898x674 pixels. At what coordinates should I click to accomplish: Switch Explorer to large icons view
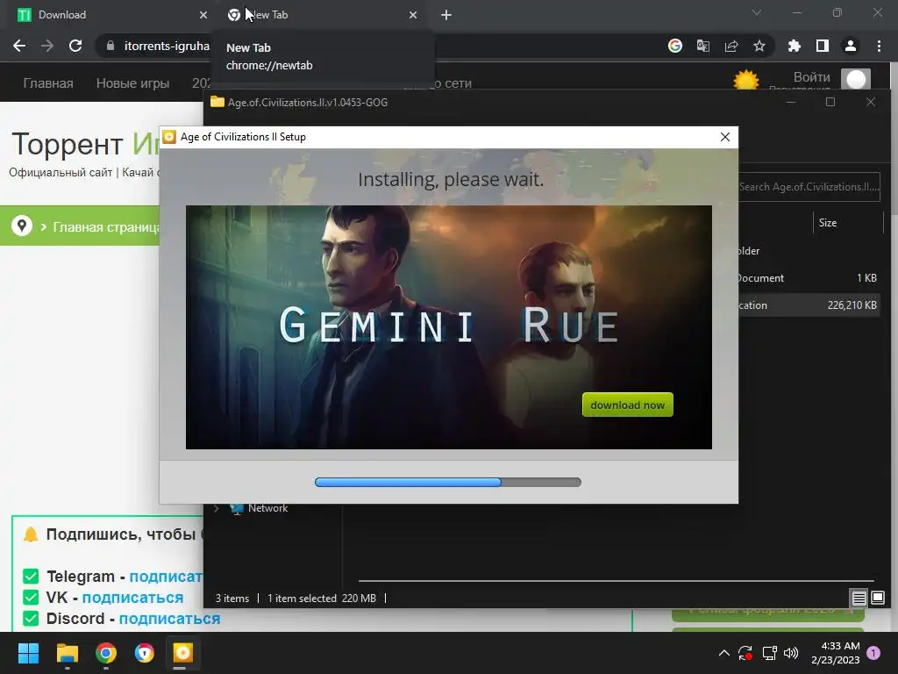coord(877,598)
